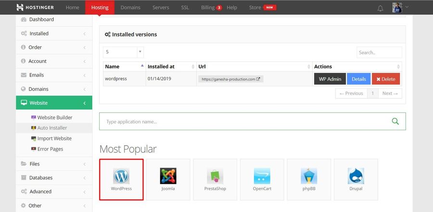
Task: Open Auto Installer in the sidebar
Action: [x=54, y=128]
